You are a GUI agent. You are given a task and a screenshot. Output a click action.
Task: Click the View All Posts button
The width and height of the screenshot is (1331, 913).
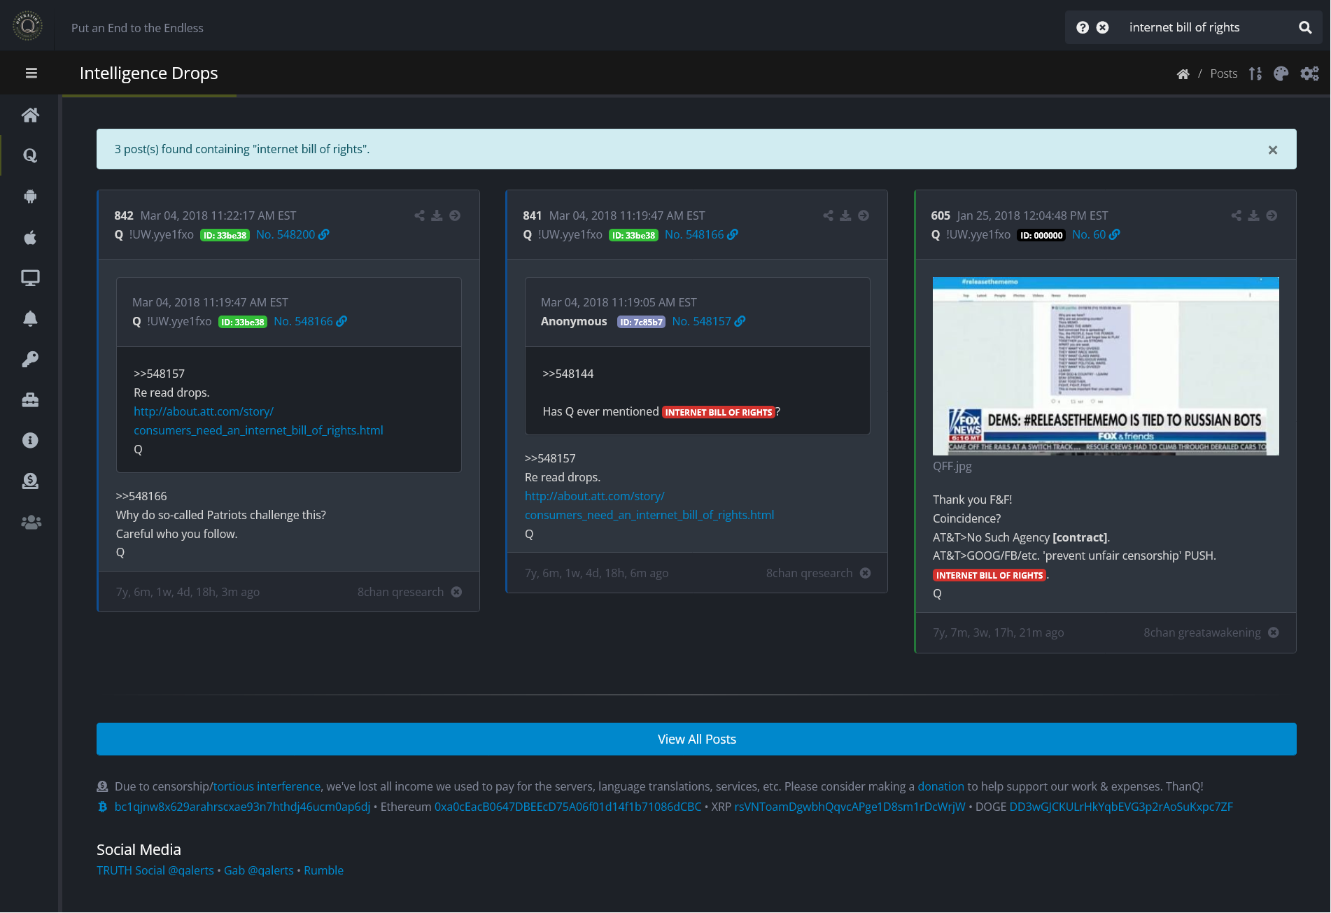pos(696,739)
